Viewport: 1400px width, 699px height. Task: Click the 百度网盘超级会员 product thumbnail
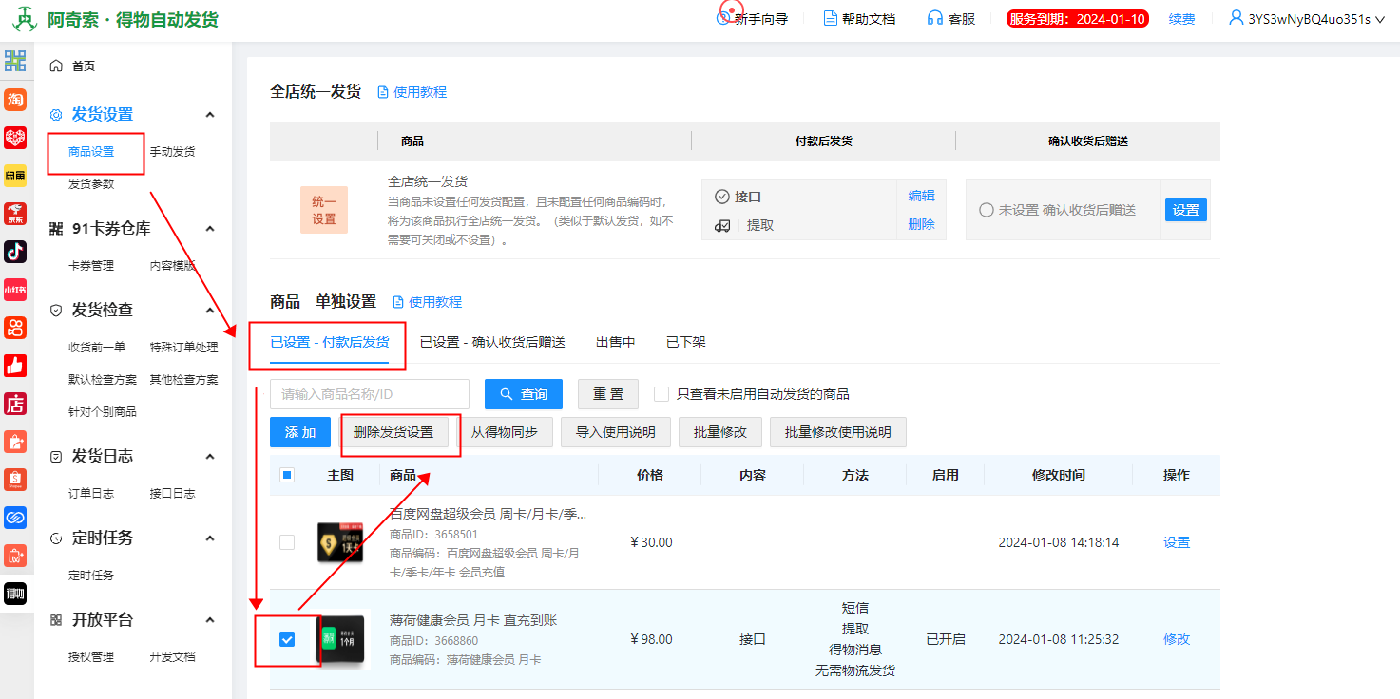341,543
